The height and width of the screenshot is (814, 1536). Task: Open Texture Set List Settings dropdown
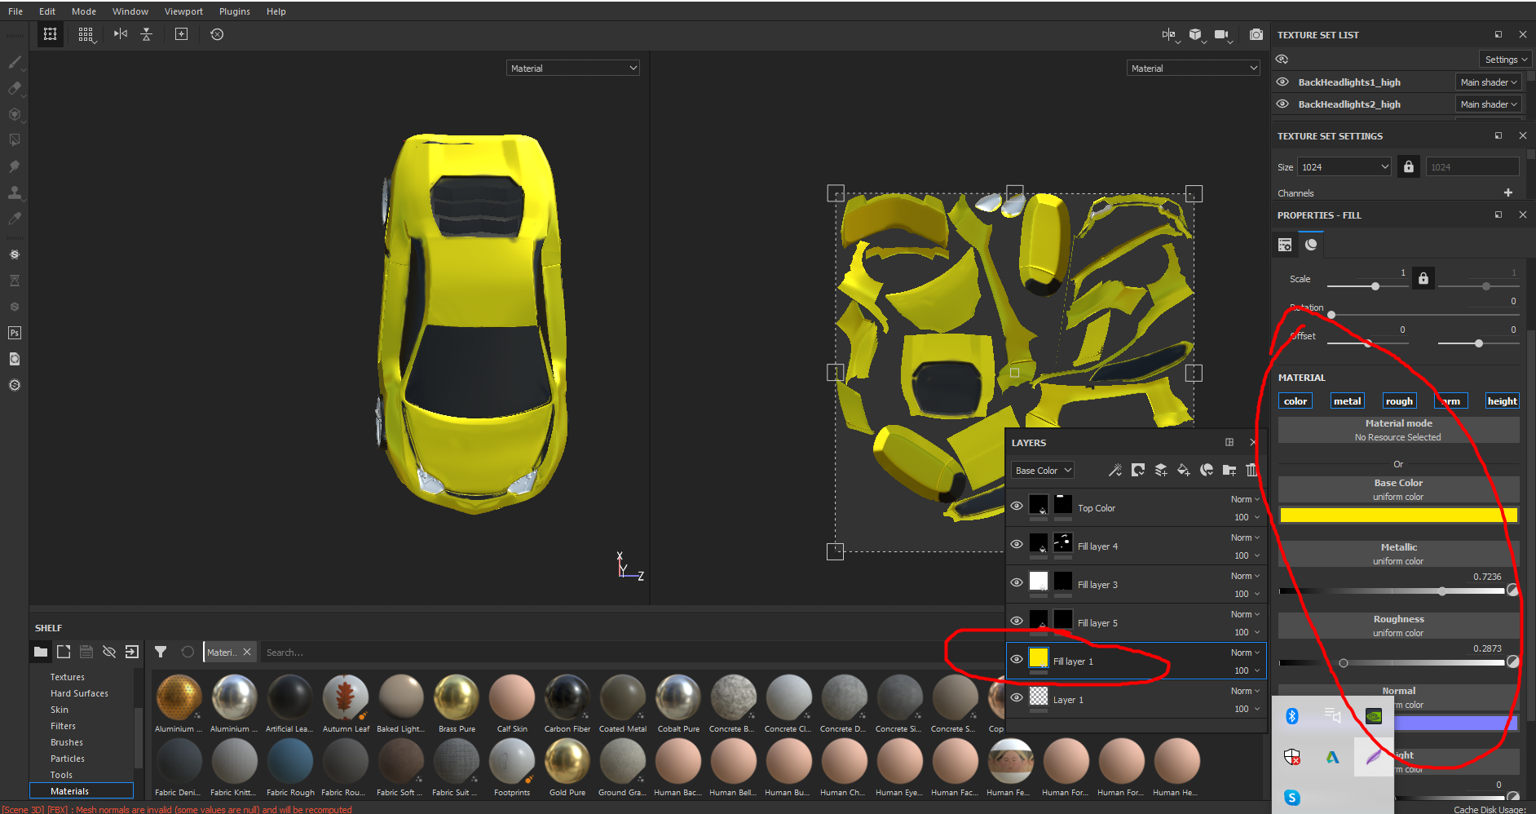tap(1505, 60)
